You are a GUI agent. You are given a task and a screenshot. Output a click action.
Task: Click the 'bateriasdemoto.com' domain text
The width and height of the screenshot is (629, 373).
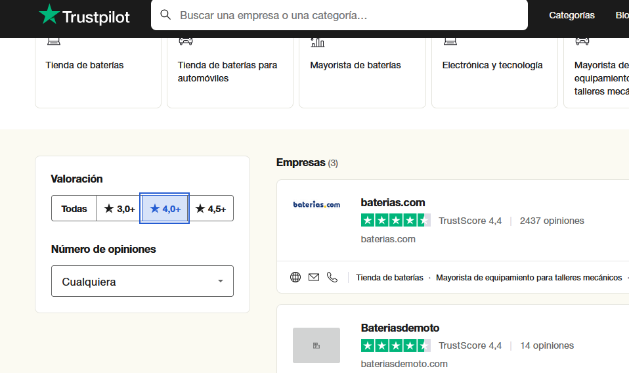pyautogui.click(x=404, y=364)
